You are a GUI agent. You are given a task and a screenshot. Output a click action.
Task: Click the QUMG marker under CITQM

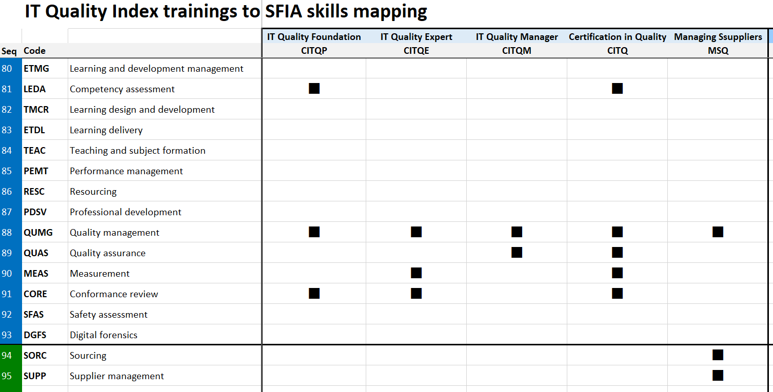point(517,232)
